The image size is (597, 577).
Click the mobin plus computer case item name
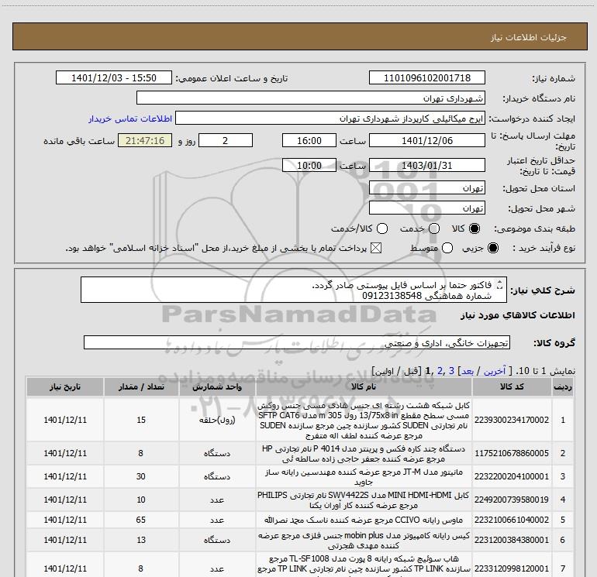click(x=364, y=541)
